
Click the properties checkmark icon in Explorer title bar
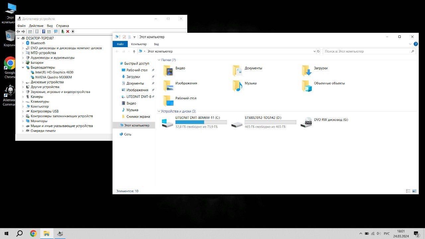(124, 37)
